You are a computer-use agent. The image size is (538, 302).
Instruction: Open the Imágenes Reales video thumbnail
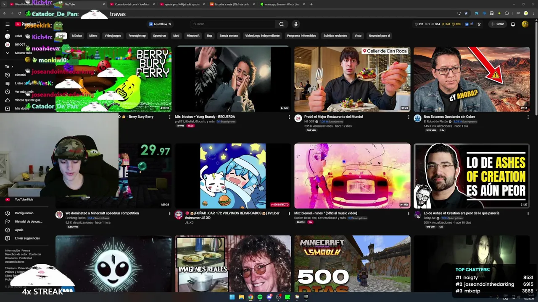pyautogui.click(x=233, y=263)
